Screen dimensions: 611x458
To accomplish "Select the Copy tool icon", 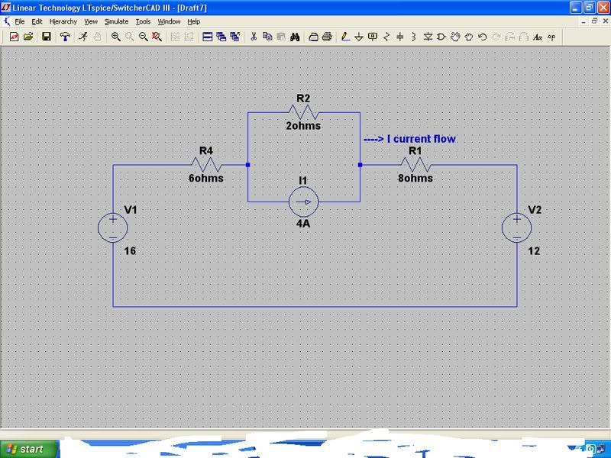I will point(267,37).
